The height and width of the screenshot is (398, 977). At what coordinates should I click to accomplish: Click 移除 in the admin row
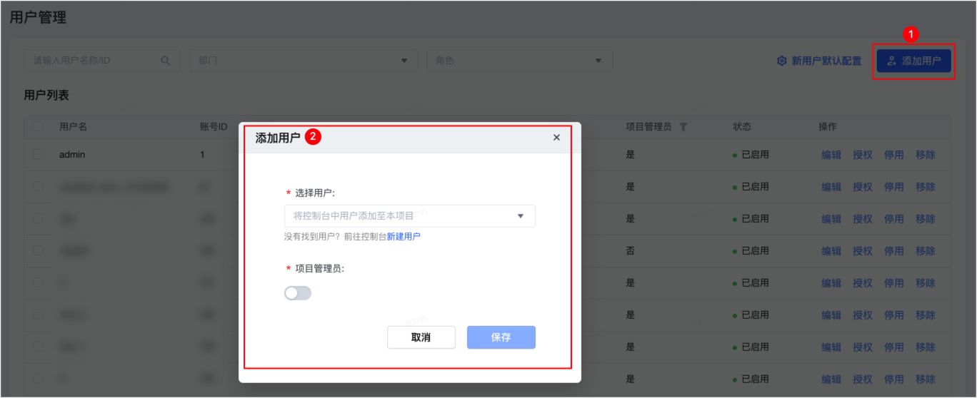coord(926,155)
